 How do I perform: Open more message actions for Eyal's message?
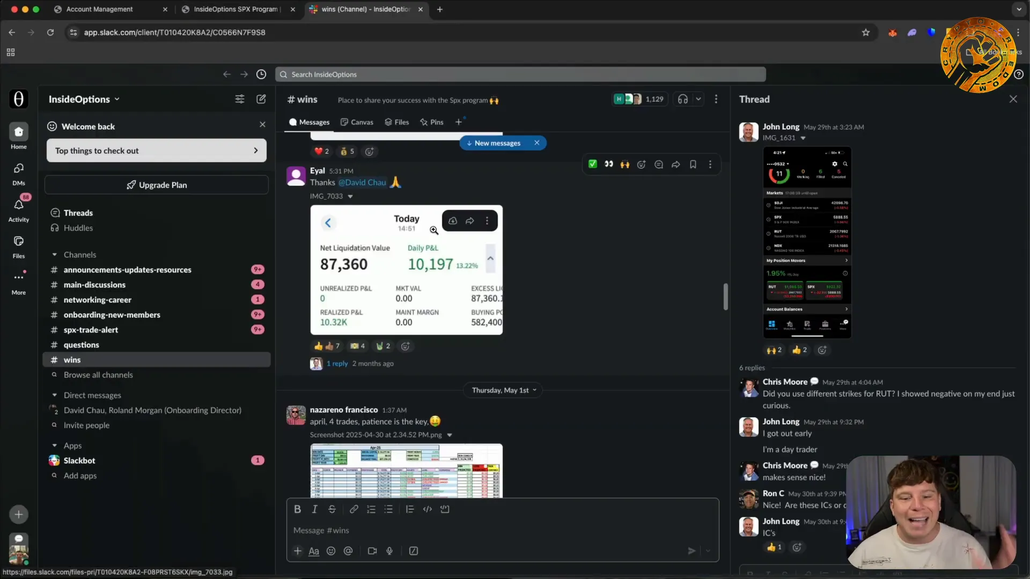[710, 165]
